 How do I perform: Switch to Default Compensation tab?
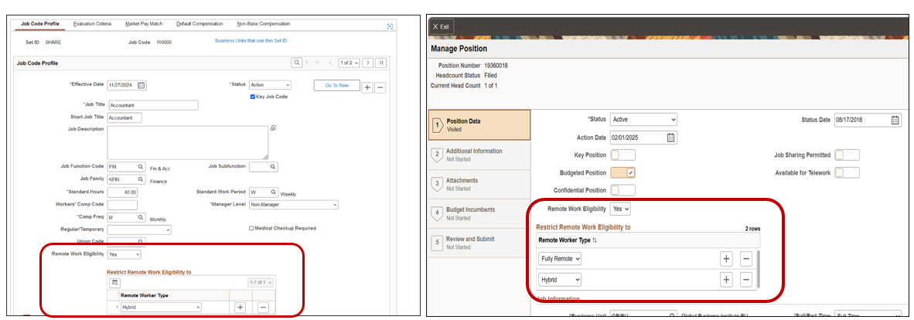(200, 24)
